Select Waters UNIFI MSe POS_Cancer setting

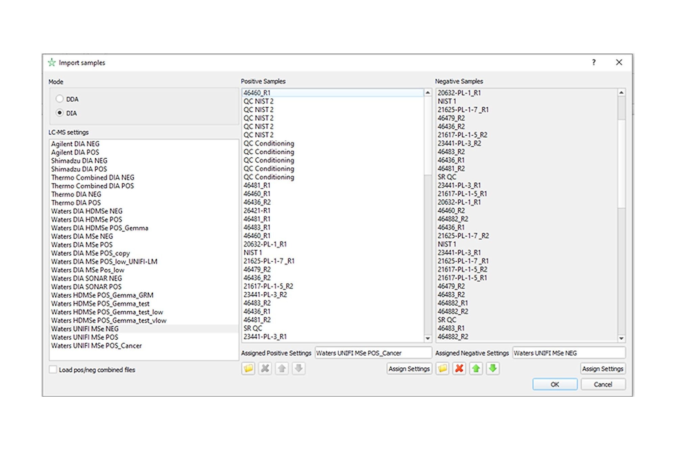click(96, 346)
